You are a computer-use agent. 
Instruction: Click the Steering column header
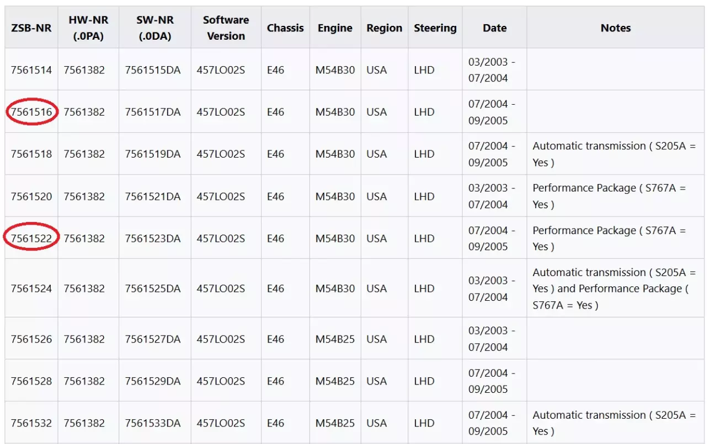[435, 28]
